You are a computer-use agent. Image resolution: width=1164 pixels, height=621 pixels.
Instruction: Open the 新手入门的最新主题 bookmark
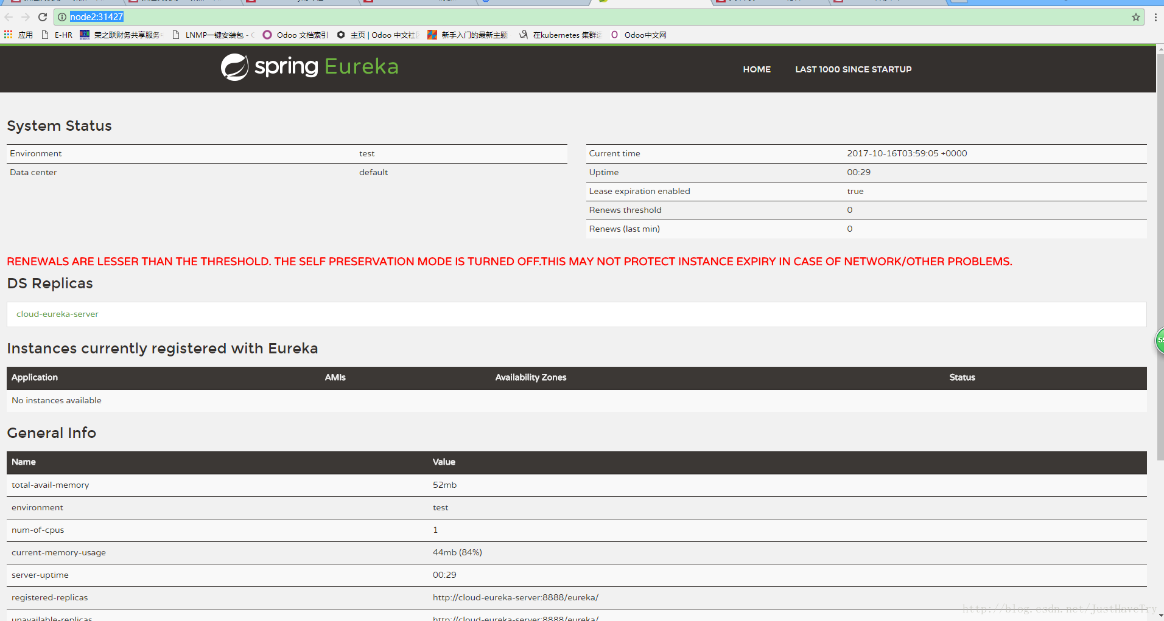point(468,35)
